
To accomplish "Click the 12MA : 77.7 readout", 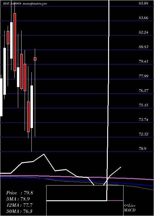I will (x=19, y=205).
